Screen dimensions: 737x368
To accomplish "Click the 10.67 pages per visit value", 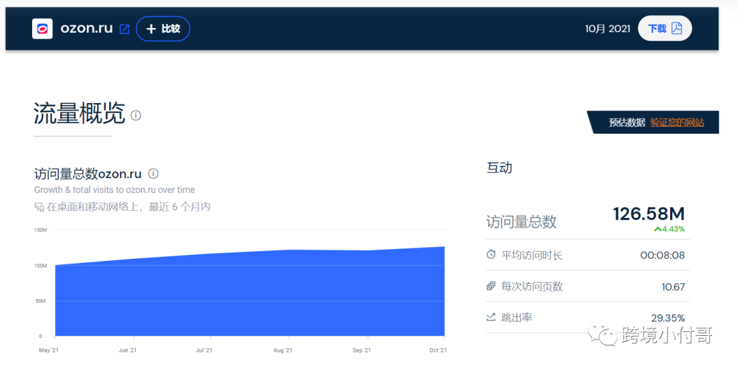I will (671, 287).
